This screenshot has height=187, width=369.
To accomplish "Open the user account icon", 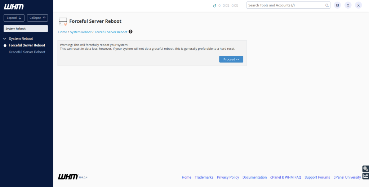I will [x=358, y=5].
